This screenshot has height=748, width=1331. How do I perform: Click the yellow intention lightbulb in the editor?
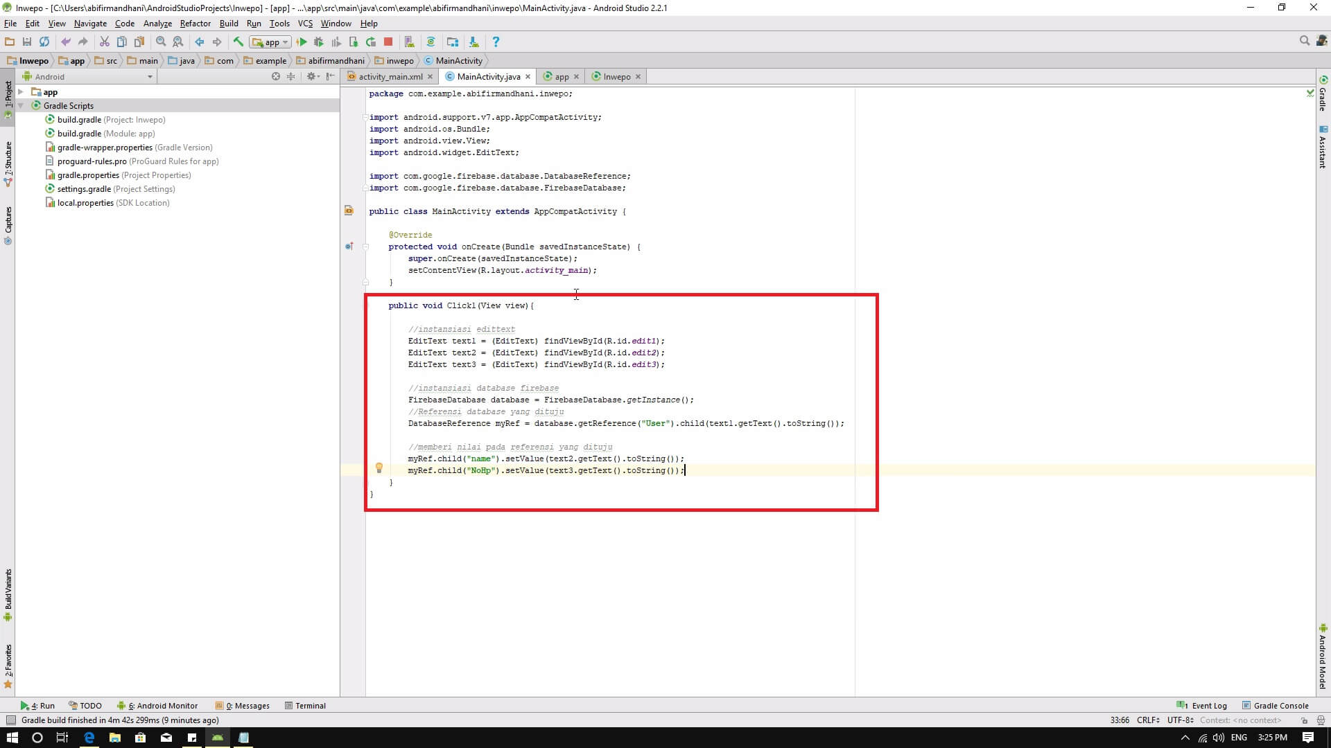379,468
